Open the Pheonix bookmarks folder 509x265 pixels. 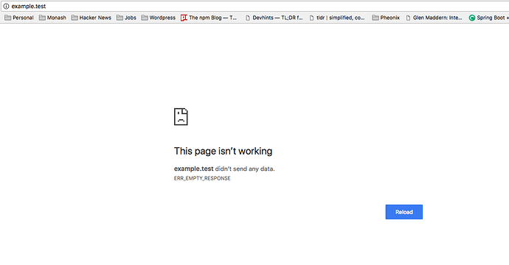pyautogui.click(x=386, y=18)
